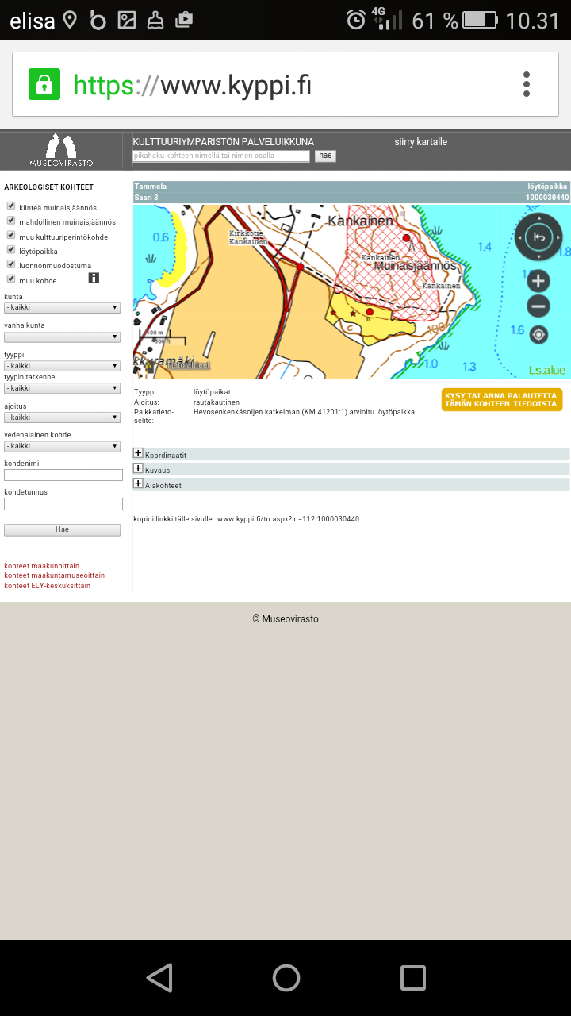Expand the Alakohteet section
Screen dimensions: 571x1016
[138, 483]
